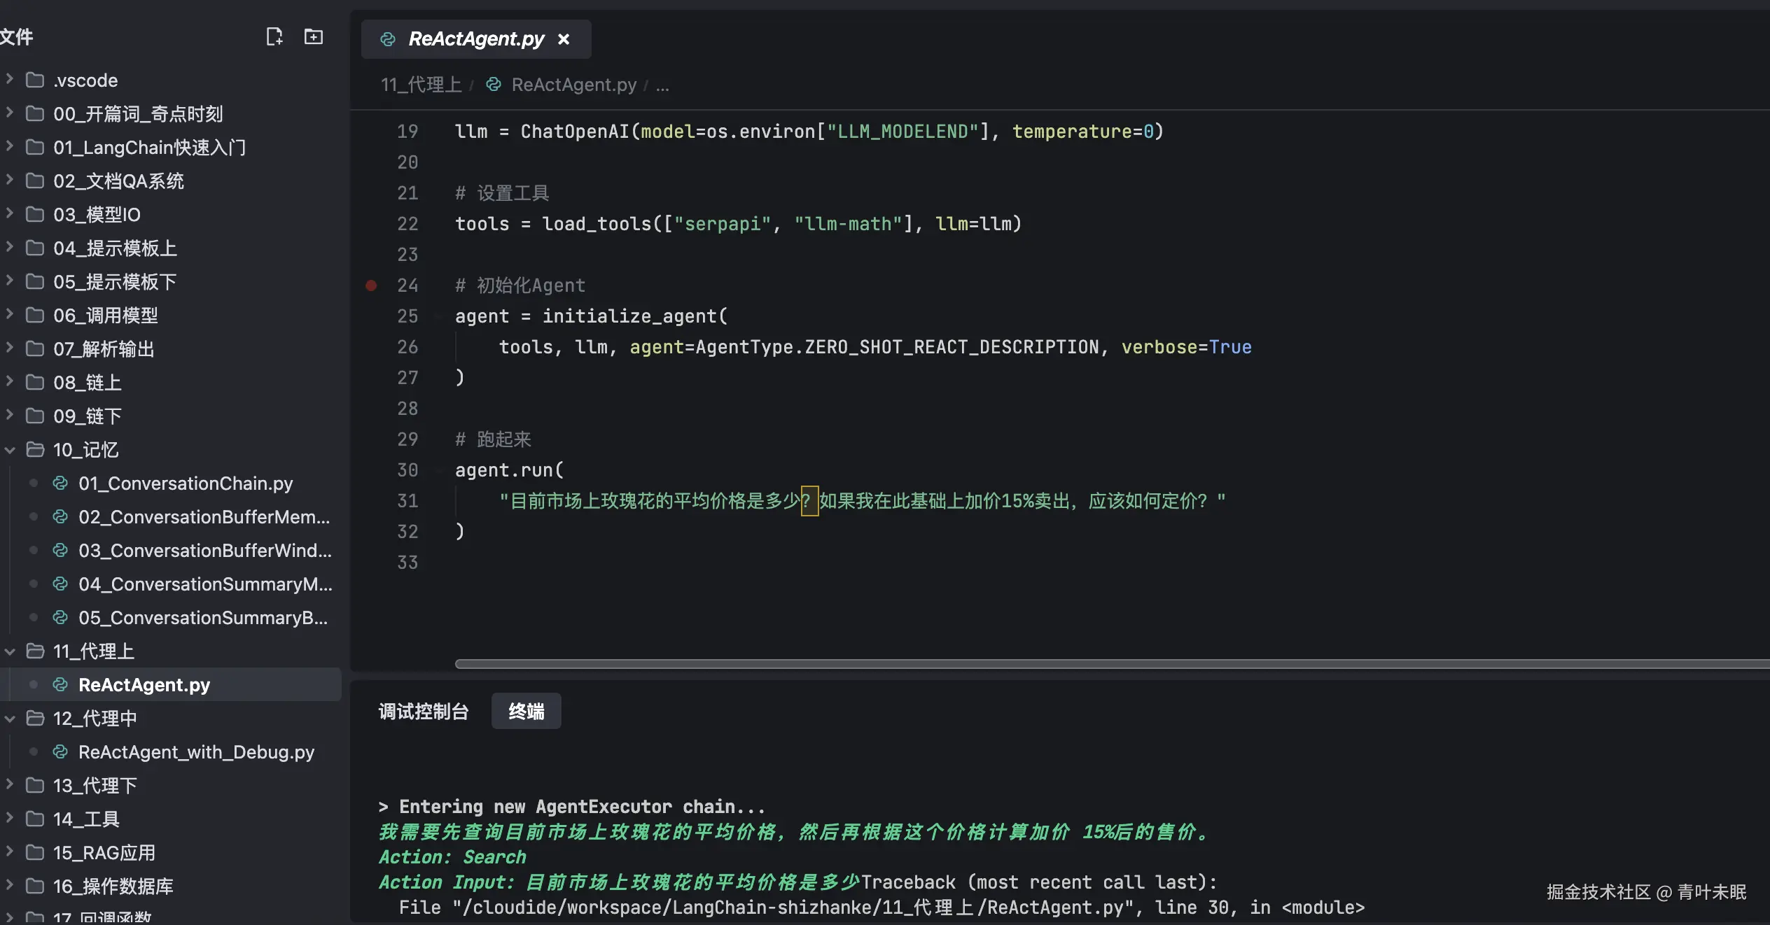
Task: Click the folder icon beside 16_操作数据库
Action: (x=35, y=886)
